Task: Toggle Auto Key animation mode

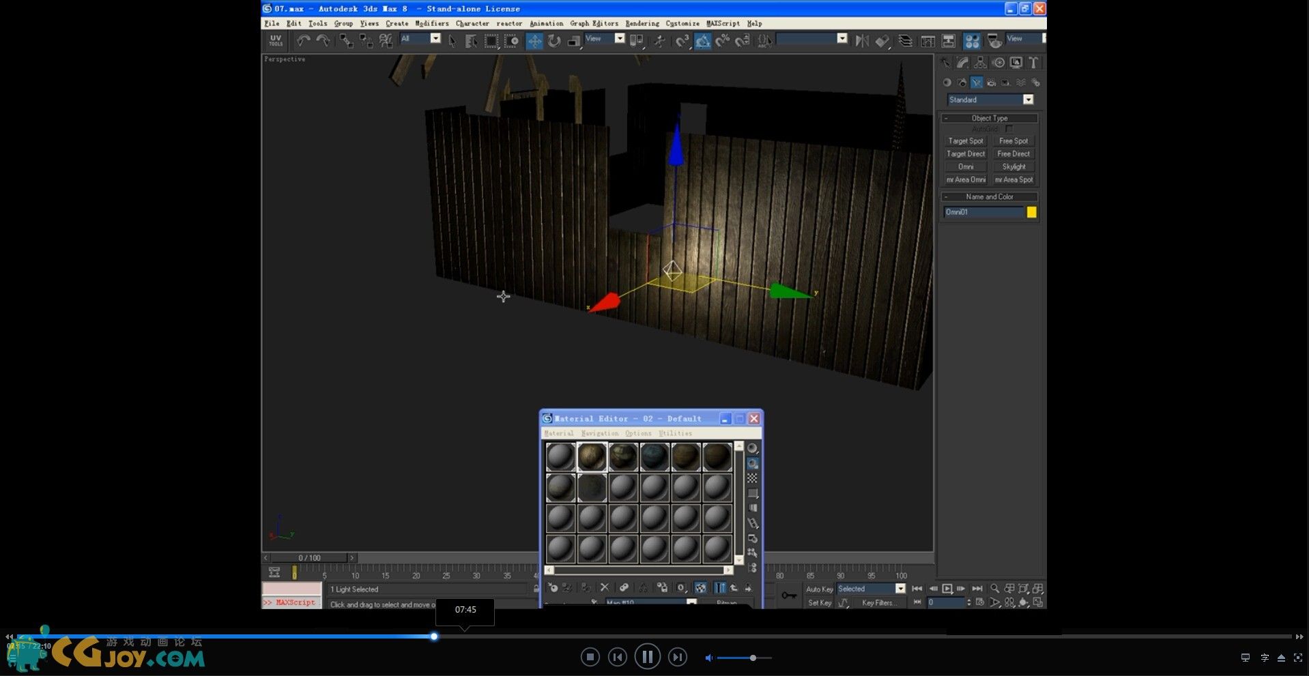Action: 819,589
